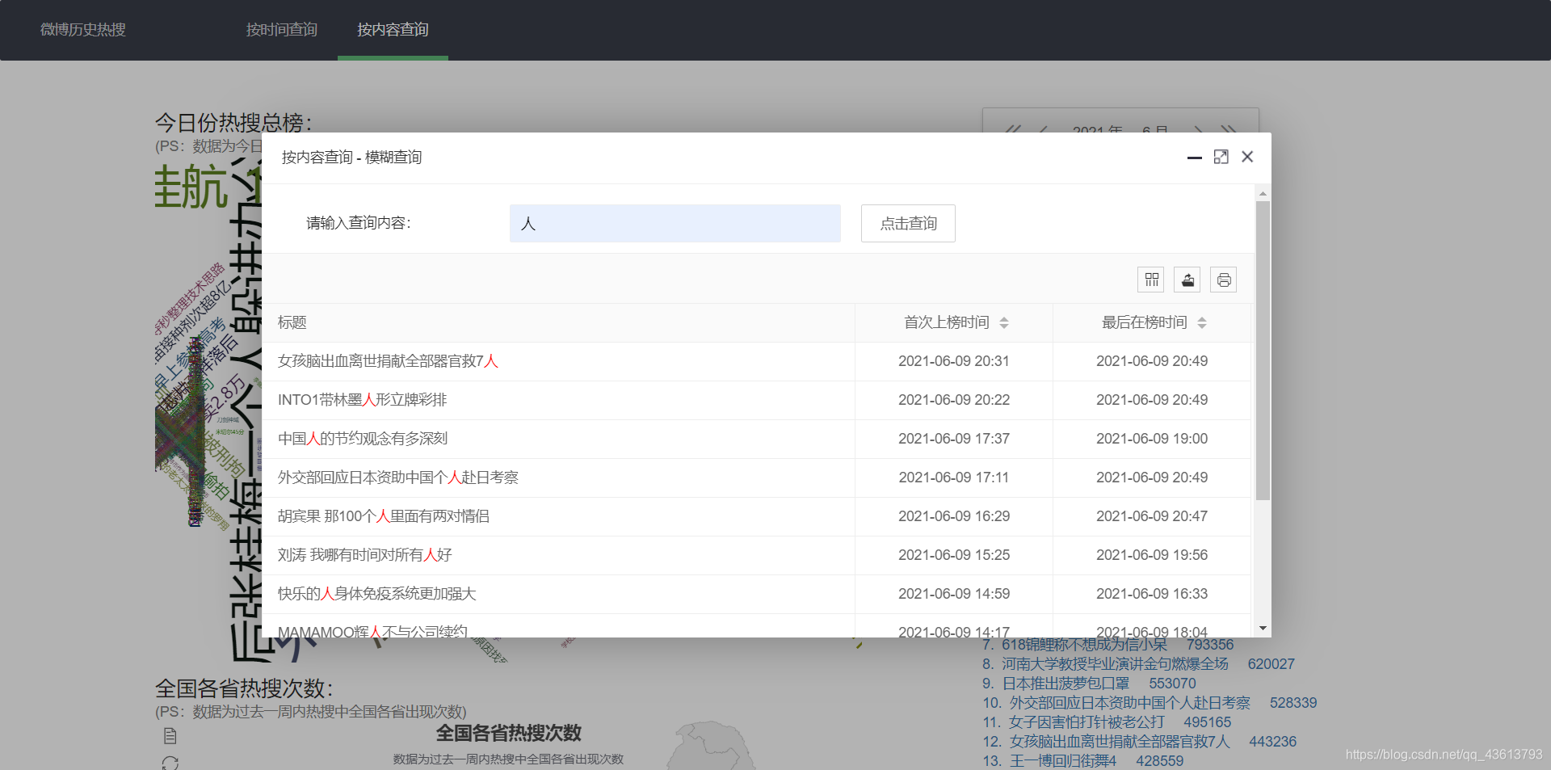The height and width of the screenshot is (770, 1551).
Task: Select row 中国人的节约观念有多深刻
Action: [x=756, y=439]
